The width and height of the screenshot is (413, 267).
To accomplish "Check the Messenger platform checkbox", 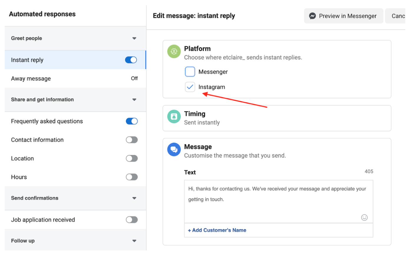I will click(190, 72).
